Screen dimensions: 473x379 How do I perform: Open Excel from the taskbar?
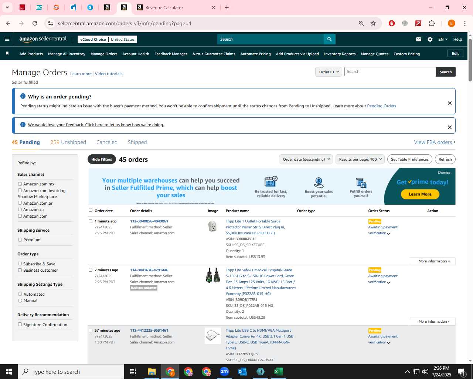pos(279,372)
